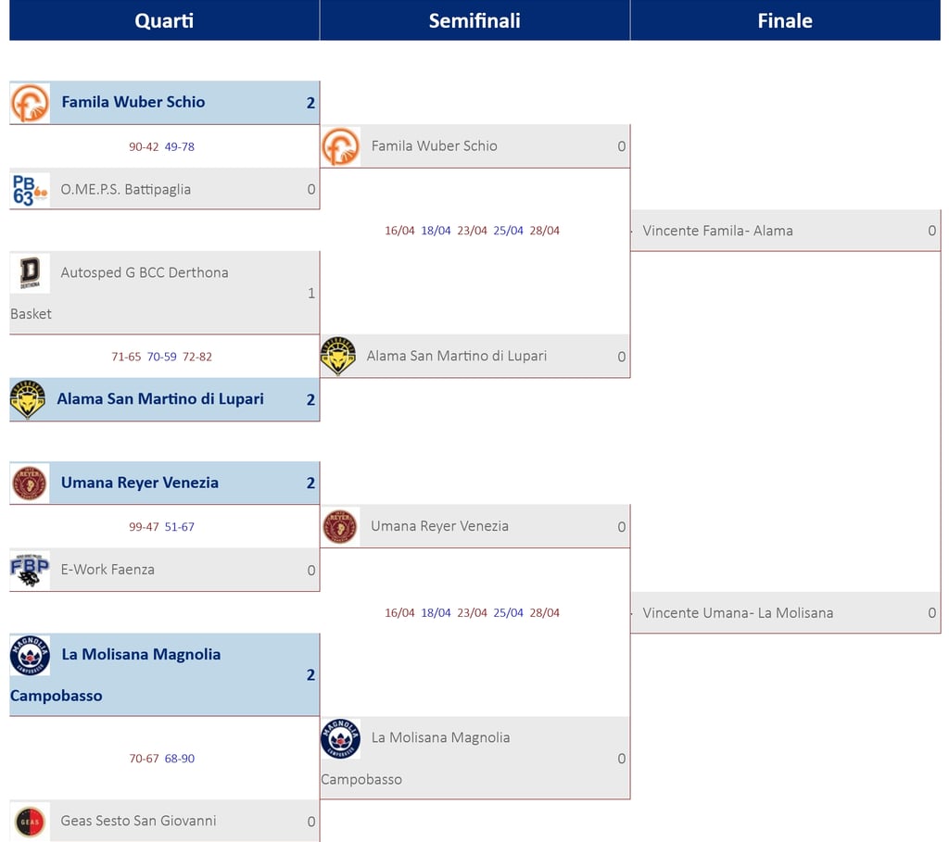The image size is (949, 842).
Task: Click 18/04 date in Famila–Alama semifinal
Action: point(436,231)
